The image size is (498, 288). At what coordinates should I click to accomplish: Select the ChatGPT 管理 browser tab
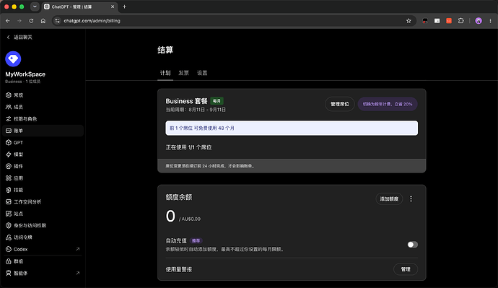point(79,6)
